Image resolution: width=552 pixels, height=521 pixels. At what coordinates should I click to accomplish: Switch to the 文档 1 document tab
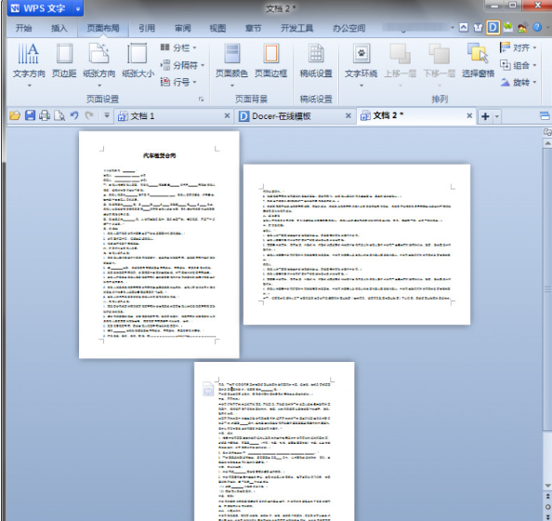click(x=142, y=116)
